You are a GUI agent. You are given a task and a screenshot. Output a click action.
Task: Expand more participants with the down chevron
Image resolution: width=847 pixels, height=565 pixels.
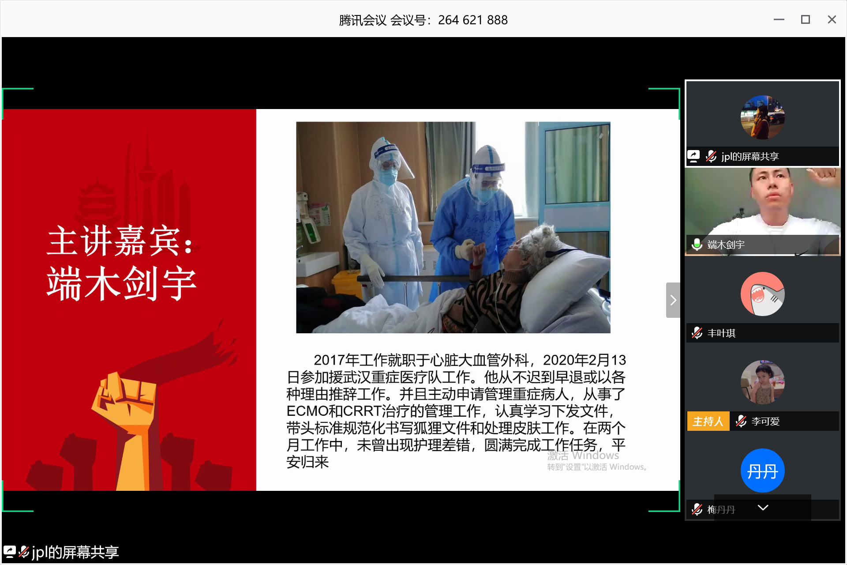click(x=763, y=508)
